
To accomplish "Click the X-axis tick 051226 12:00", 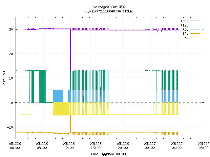I will tap(69, 146).
